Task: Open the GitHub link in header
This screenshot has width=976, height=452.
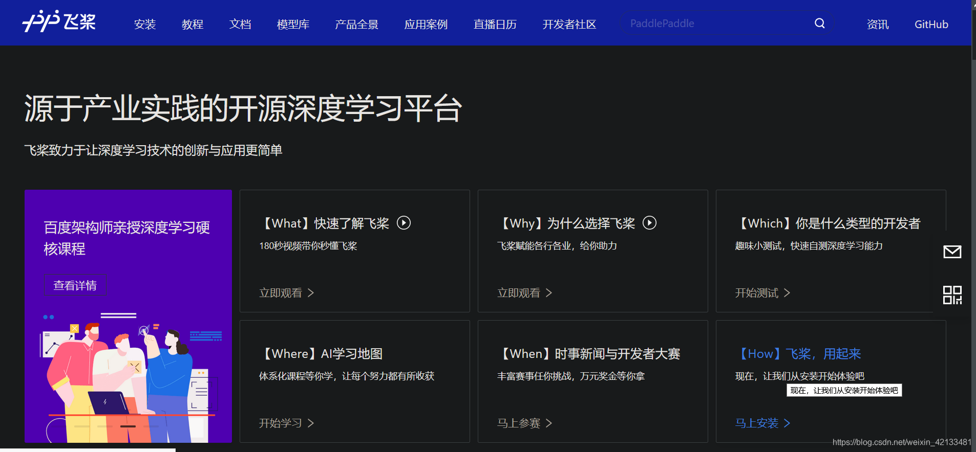Action: 931,24
